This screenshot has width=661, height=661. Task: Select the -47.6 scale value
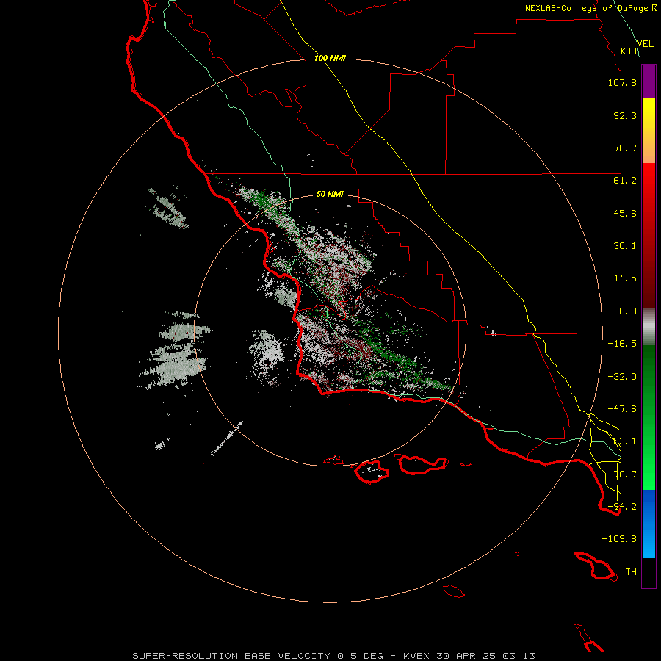(x=622, y=409)
